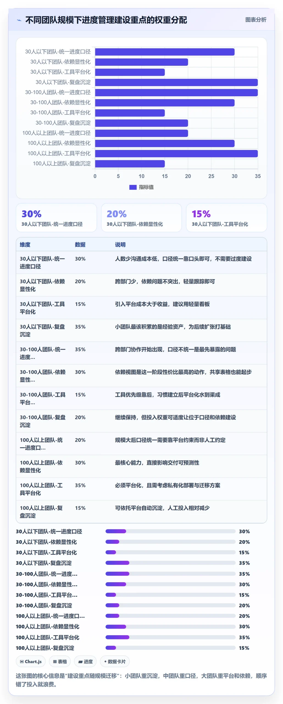Click the 图表分析 label in the header
This screenshot has width=283, height=704.
[x=256, y=20]
